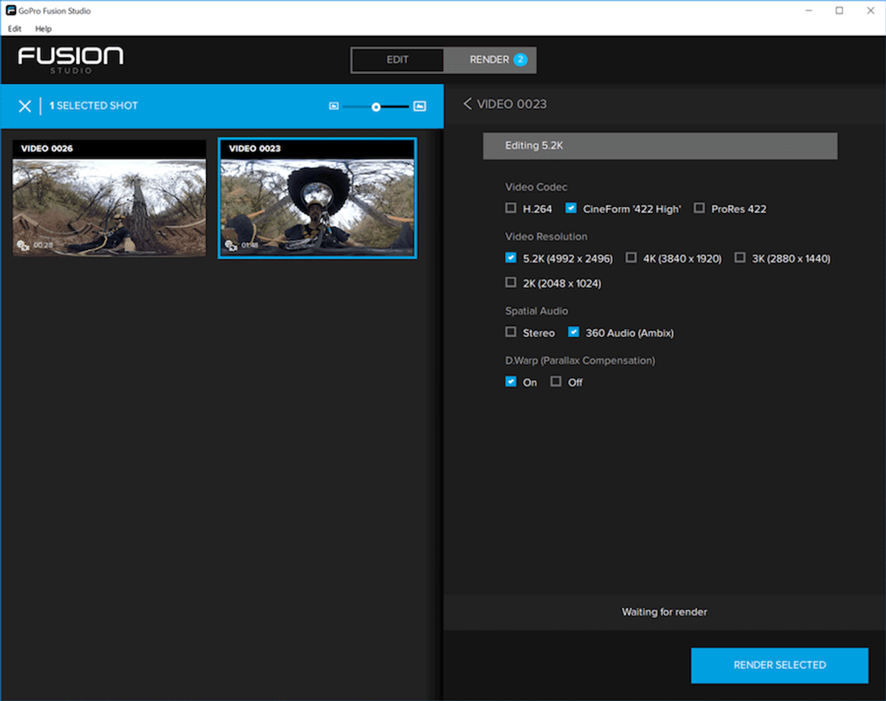Select the VIDEO 0026 thumbnail
The width and height of the screenshot is (886, 701).
click(109, 198)
